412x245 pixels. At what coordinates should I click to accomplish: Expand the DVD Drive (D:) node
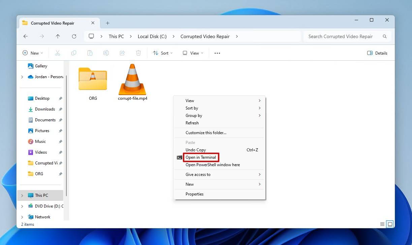22,206
